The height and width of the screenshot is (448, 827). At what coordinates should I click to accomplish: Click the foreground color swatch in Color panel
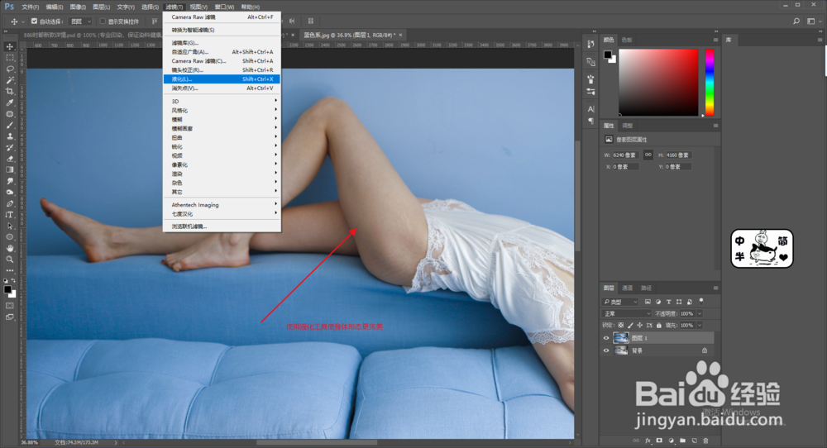(608, 55)
